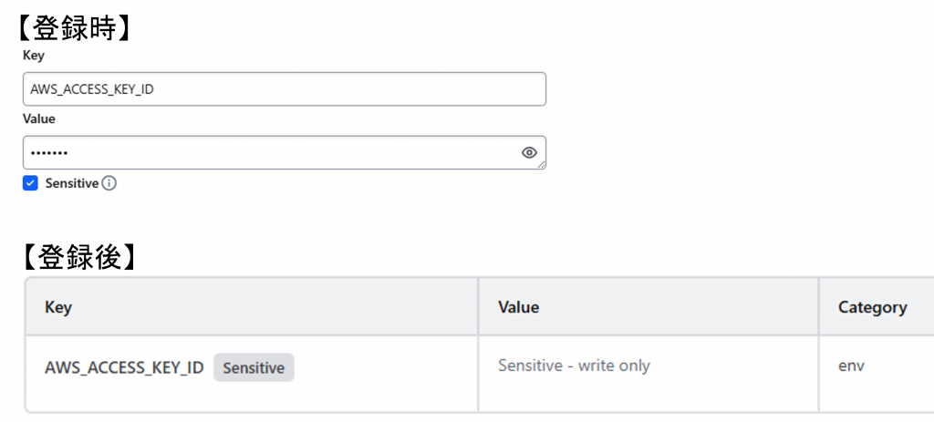Image resolution: width=934 pixels, height=422 pixels.
Task: Click the Value column header in the table
Action: 518,307
